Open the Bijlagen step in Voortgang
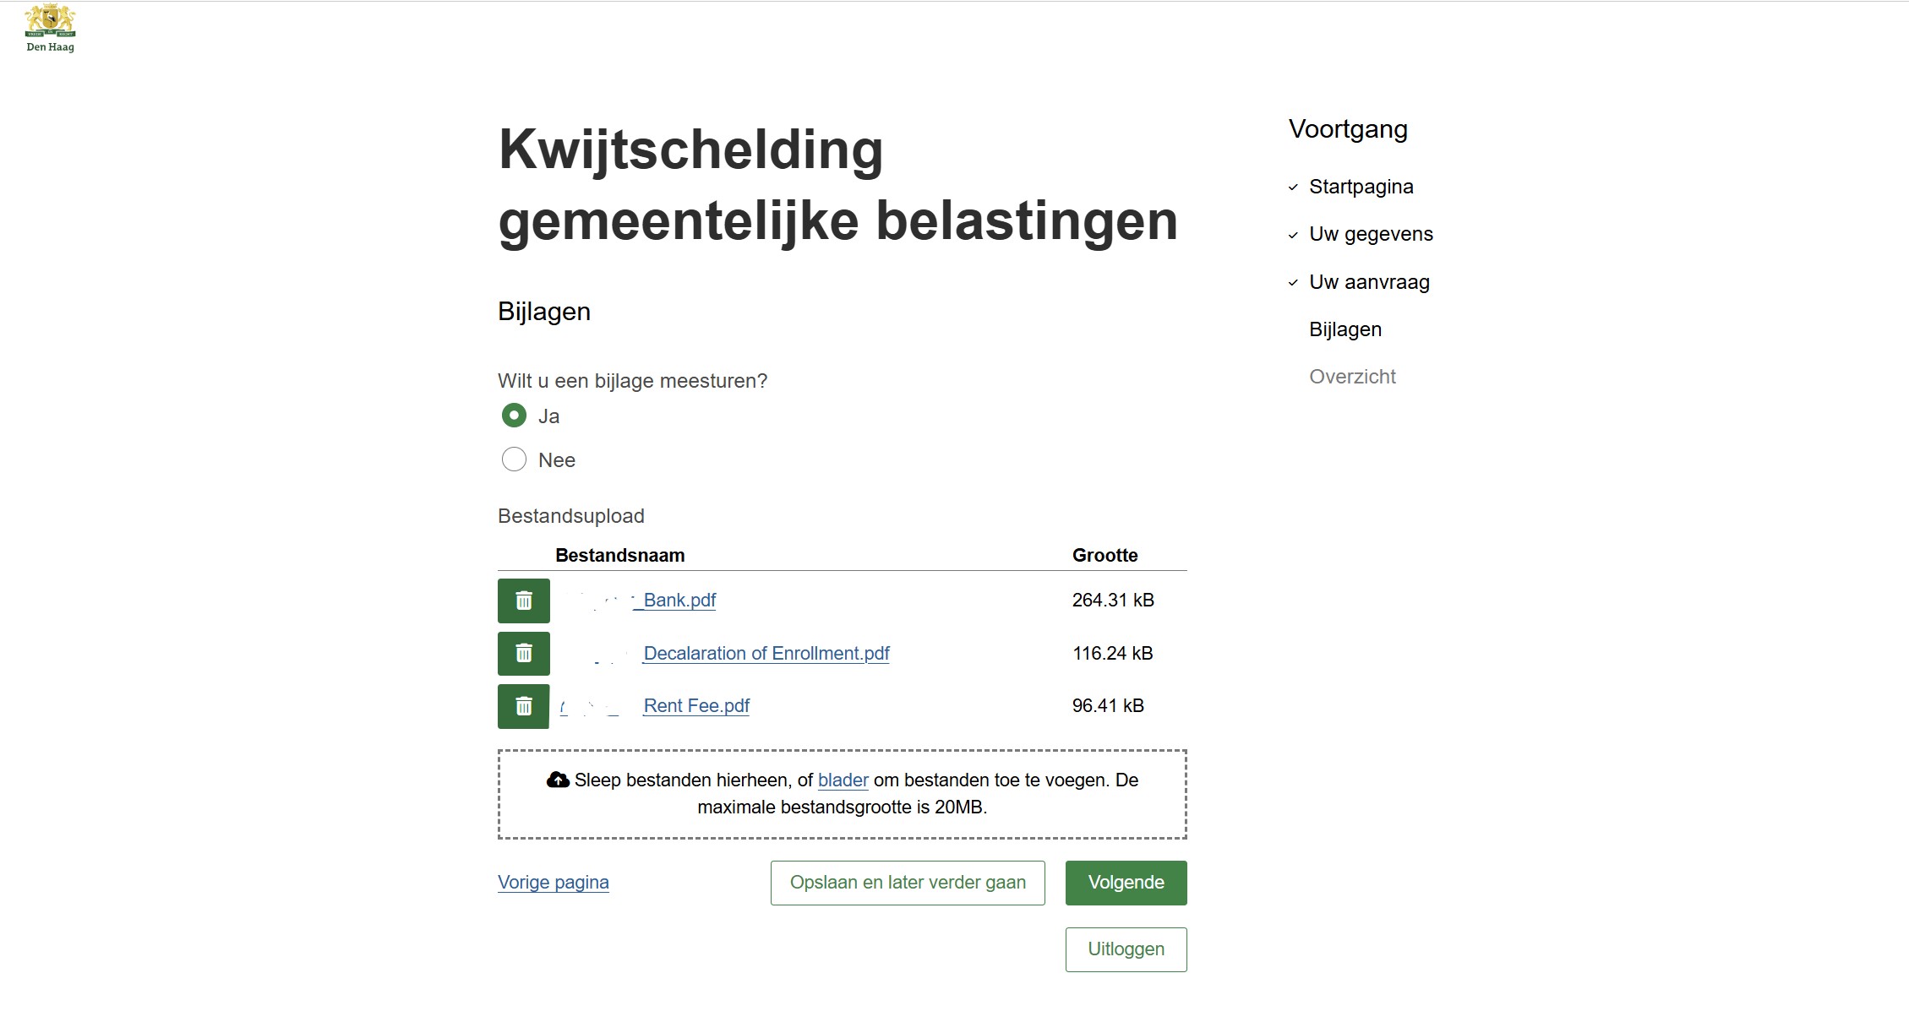Viewport: 1909px width, 1022px height. click(1344, 329)
